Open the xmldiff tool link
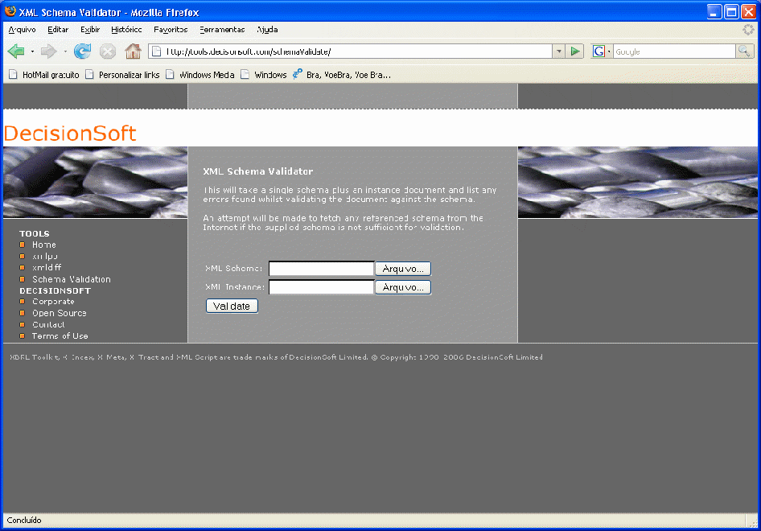 47,267
